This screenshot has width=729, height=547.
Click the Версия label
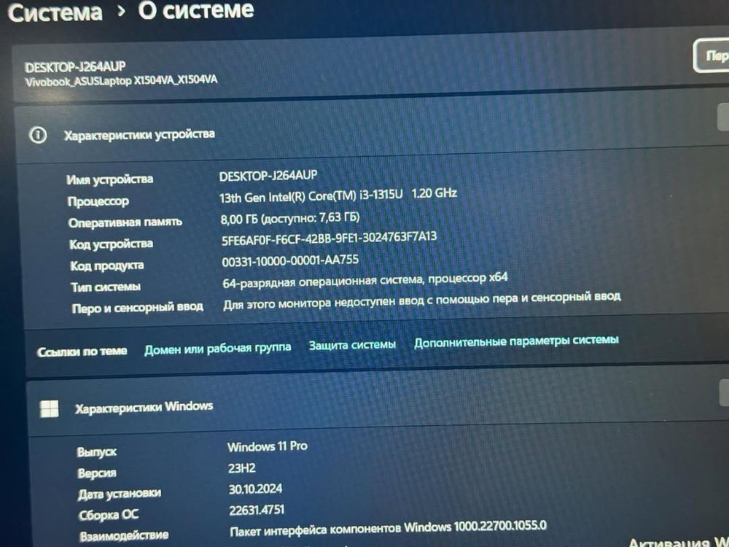pyautogui.click(x=97, y=473)
